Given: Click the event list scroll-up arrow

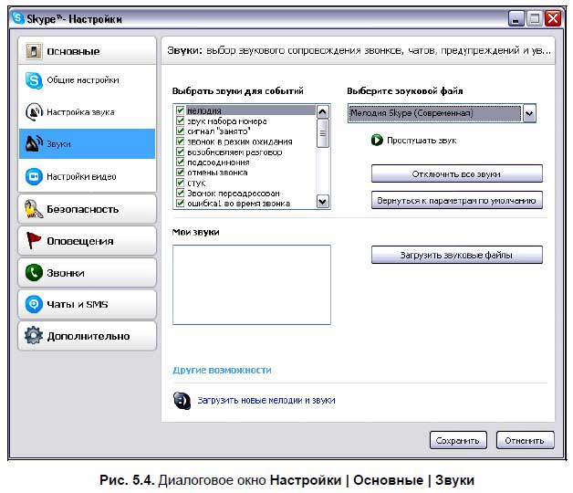Looking at the screenshot, I should tap(322, 111).
